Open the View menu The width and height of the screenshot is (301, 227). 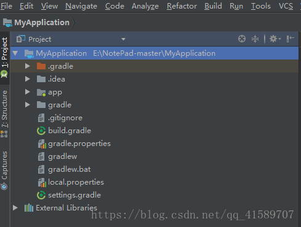point(49,6)
